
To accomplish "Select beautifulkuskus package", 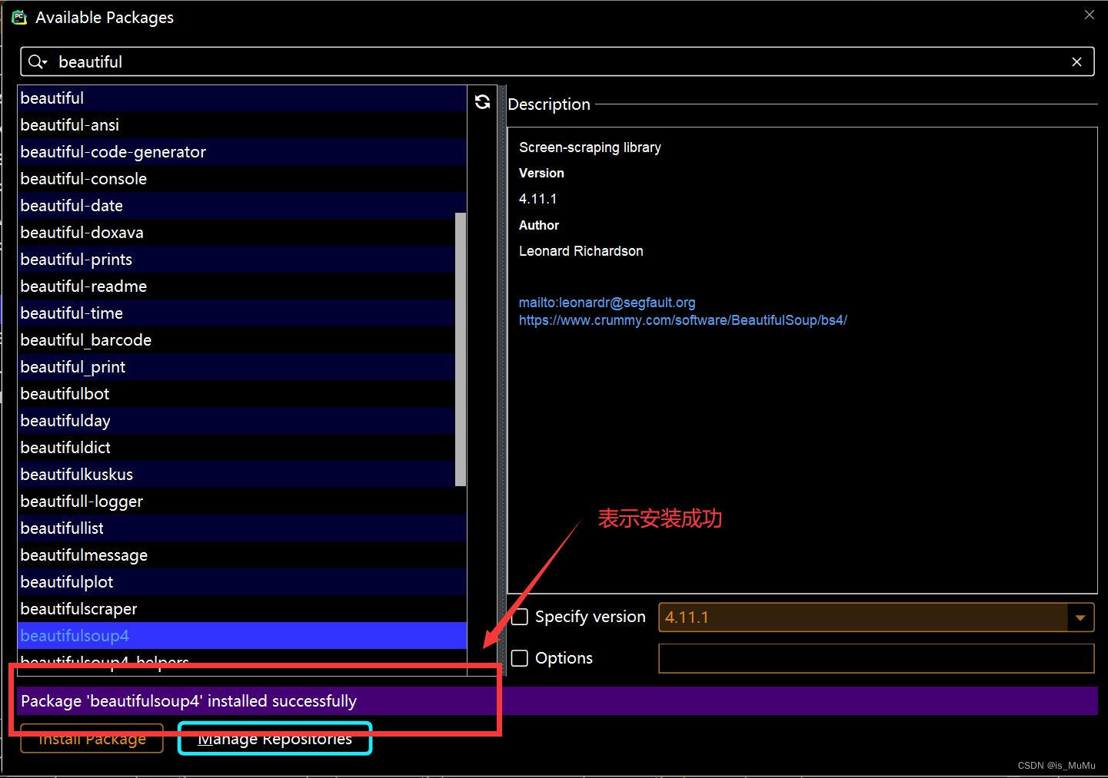I will [236, 475].
